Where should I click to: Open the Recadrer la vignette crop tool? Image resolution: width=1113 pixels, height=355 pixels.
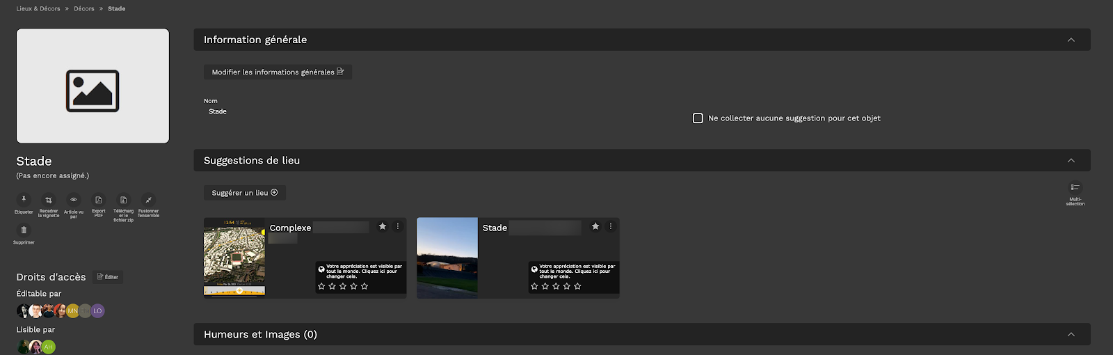pyautogui.click(x=49, y=200)
